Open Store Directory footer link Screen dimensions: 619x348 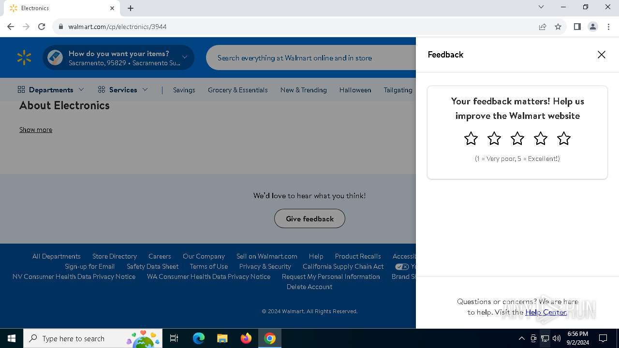click(115, 256)
